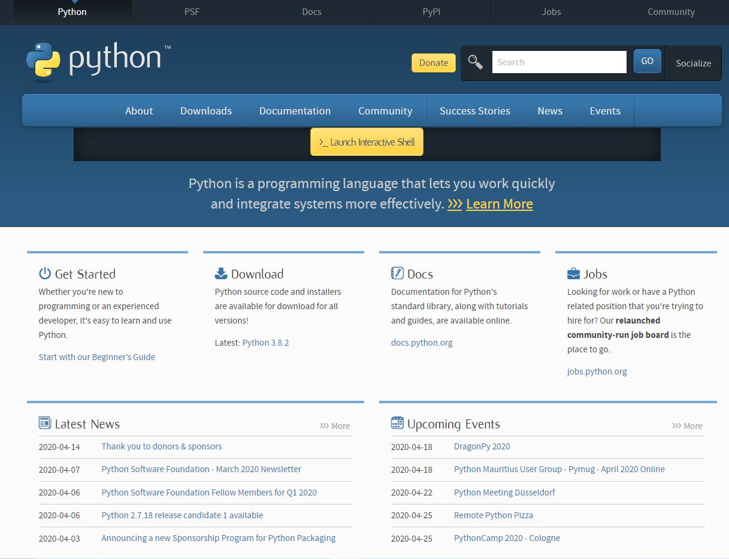The width and height of the screenshot is (729, 559).
Task: Click More in Latest News section
Action: coord(335,426)
